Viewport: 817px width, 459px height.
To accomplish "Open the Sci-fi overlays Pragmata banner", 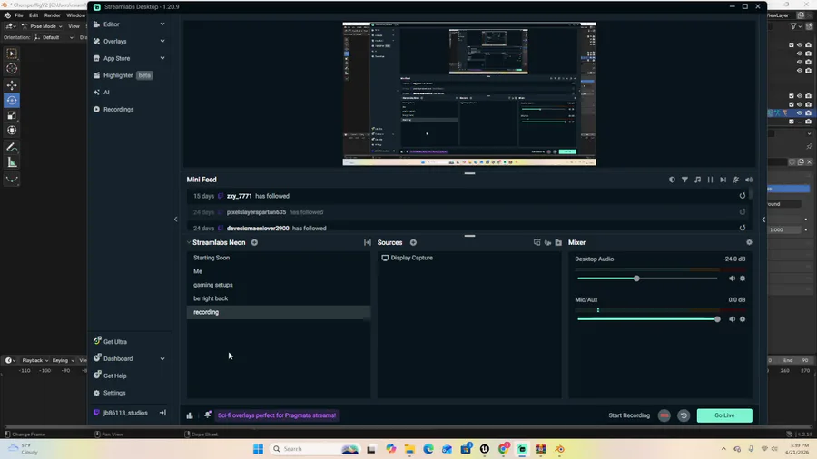I will [277, 415].
